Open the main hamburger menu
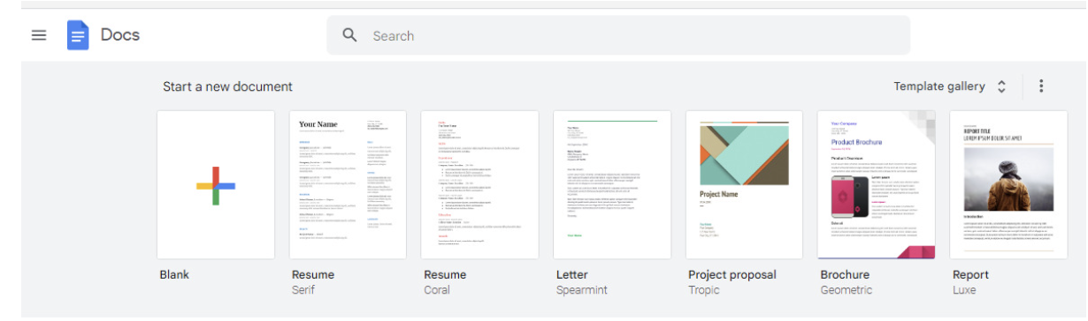The width and height of the screenshot is (1088, 321). 39,35
